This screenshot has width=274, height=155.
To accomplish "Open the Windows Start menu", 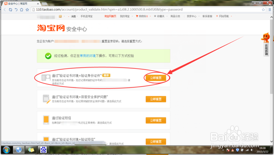I will tap(6, 150).
